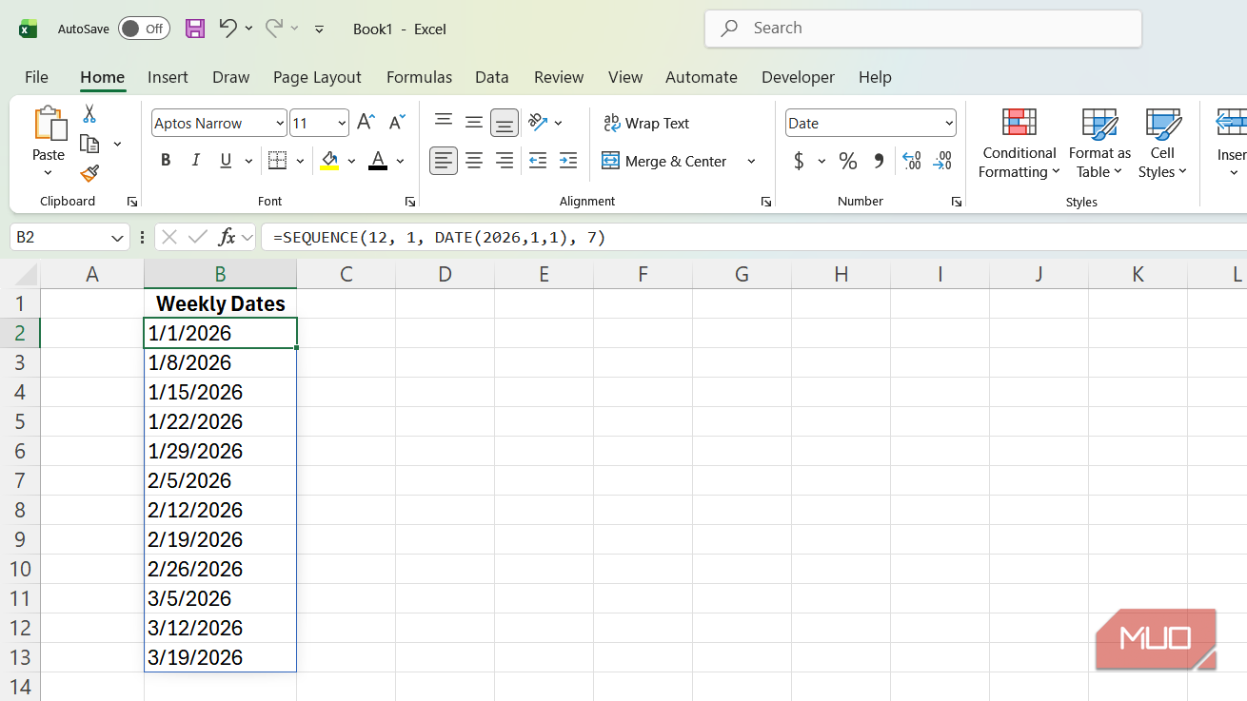Open the Page Layout tab
The height and width of the screenshot is (701, 1247).
pos(317,77)
